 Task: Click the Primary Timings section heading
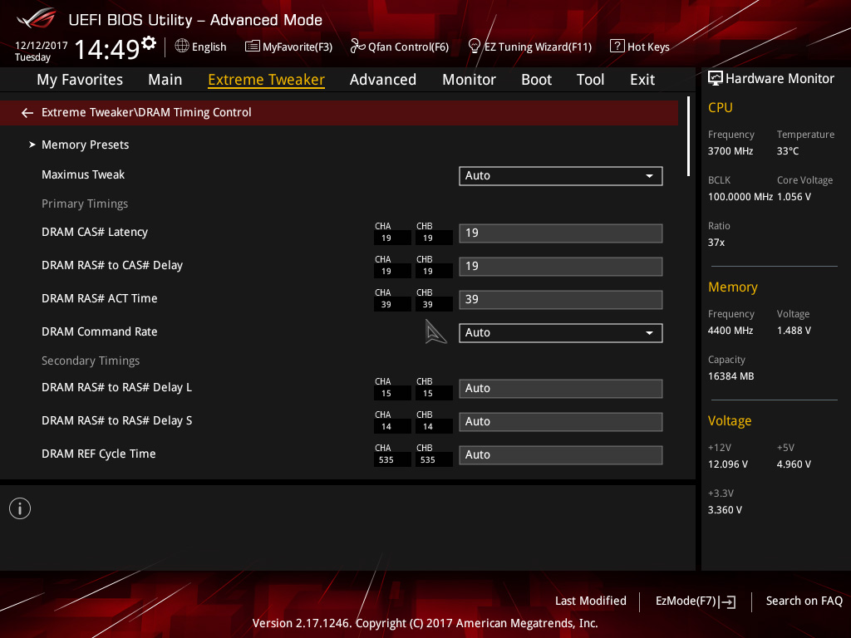[x=85, y=204]
